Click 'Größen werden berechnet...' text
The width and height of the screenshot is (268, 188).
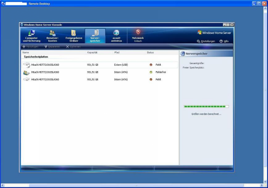pyautogui.click(x=206, y=114)
